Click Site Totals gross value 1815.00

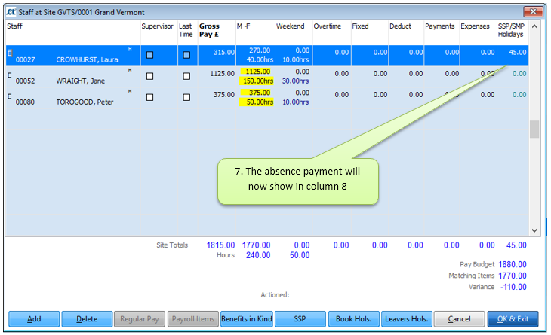(x=220, y=245)
